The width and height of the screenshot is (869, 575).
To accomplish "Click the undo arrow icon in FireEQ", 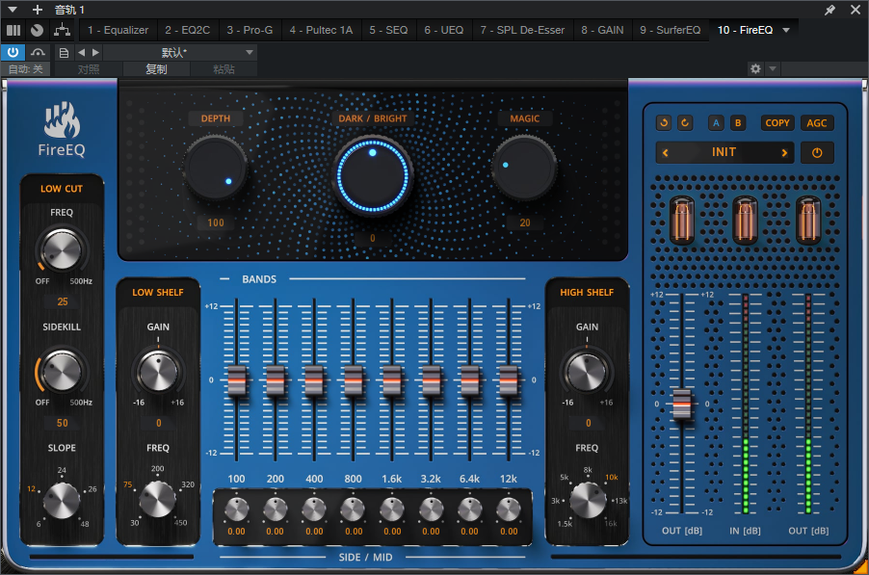I will tap(664, 123).
